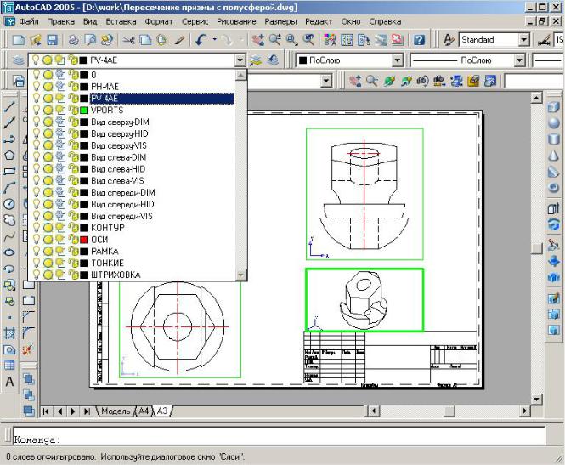
Task: Select the Multiline Text A tool
Action: [x=9, y=382]
